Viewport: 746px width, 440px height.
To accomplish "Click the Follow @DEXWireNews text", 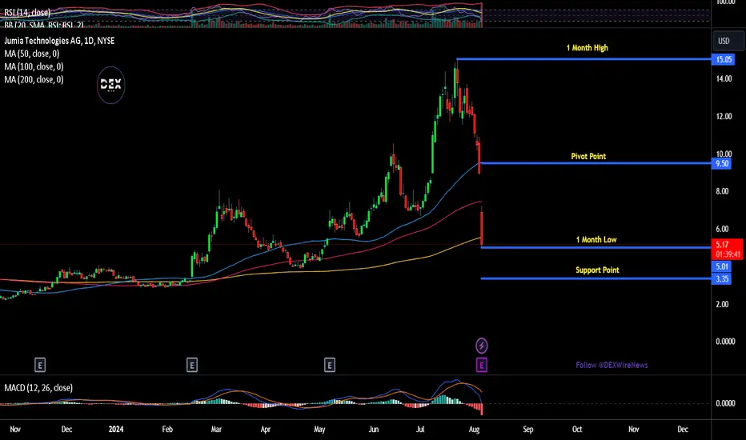I will [x=612, y=365].
